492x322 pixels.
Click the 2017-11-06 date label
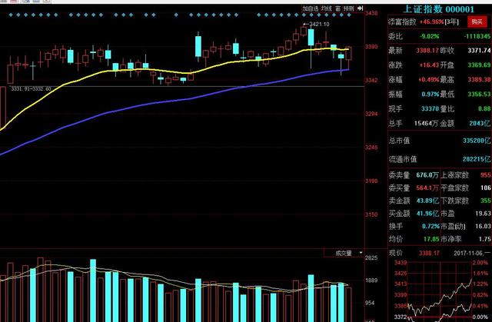465,273
